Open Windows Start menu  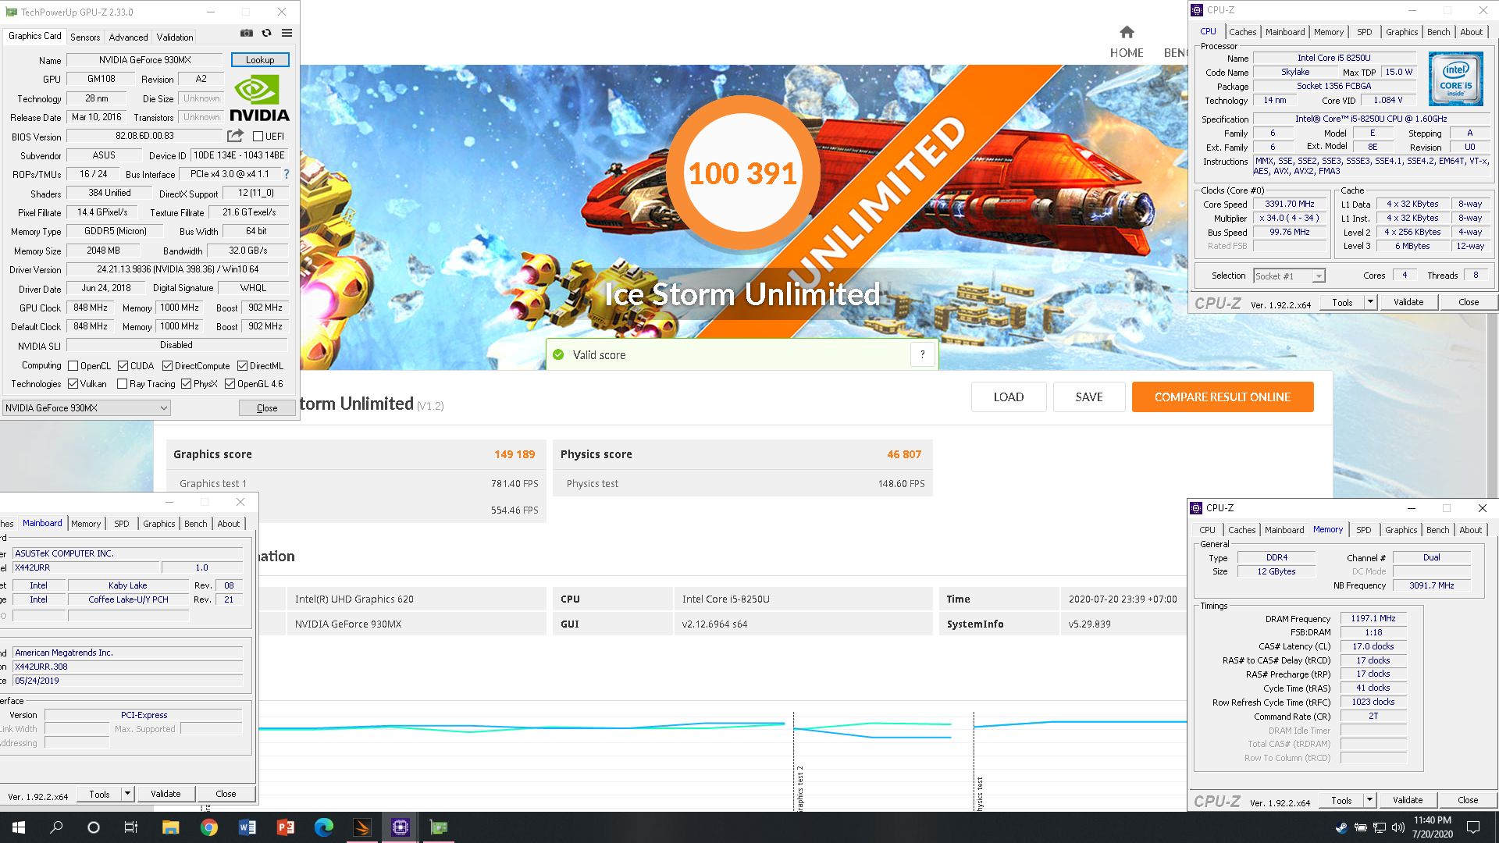(19, 827)
